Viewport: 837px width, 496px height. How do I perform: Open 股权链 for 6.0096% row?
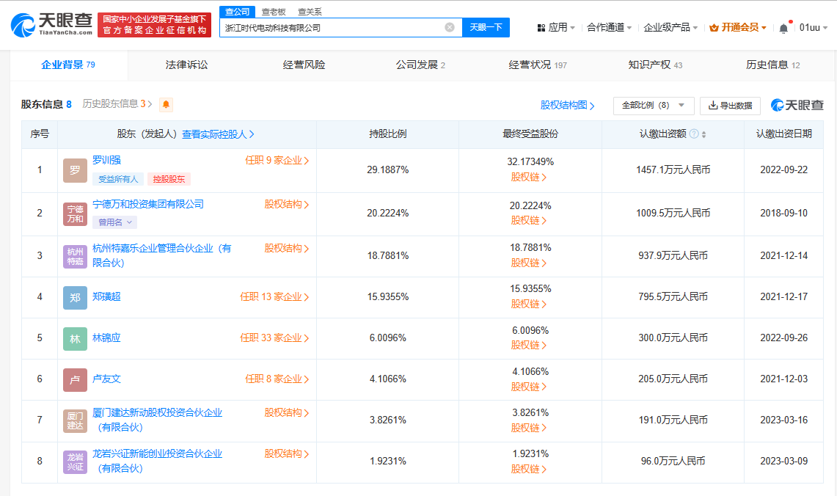click(x=528, y=346)
